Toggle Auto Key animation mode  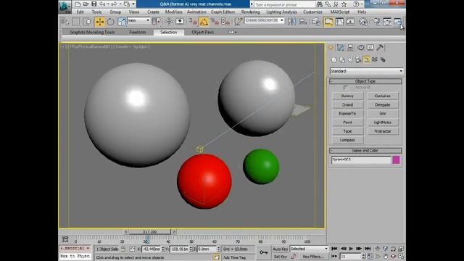coord(280,249)
